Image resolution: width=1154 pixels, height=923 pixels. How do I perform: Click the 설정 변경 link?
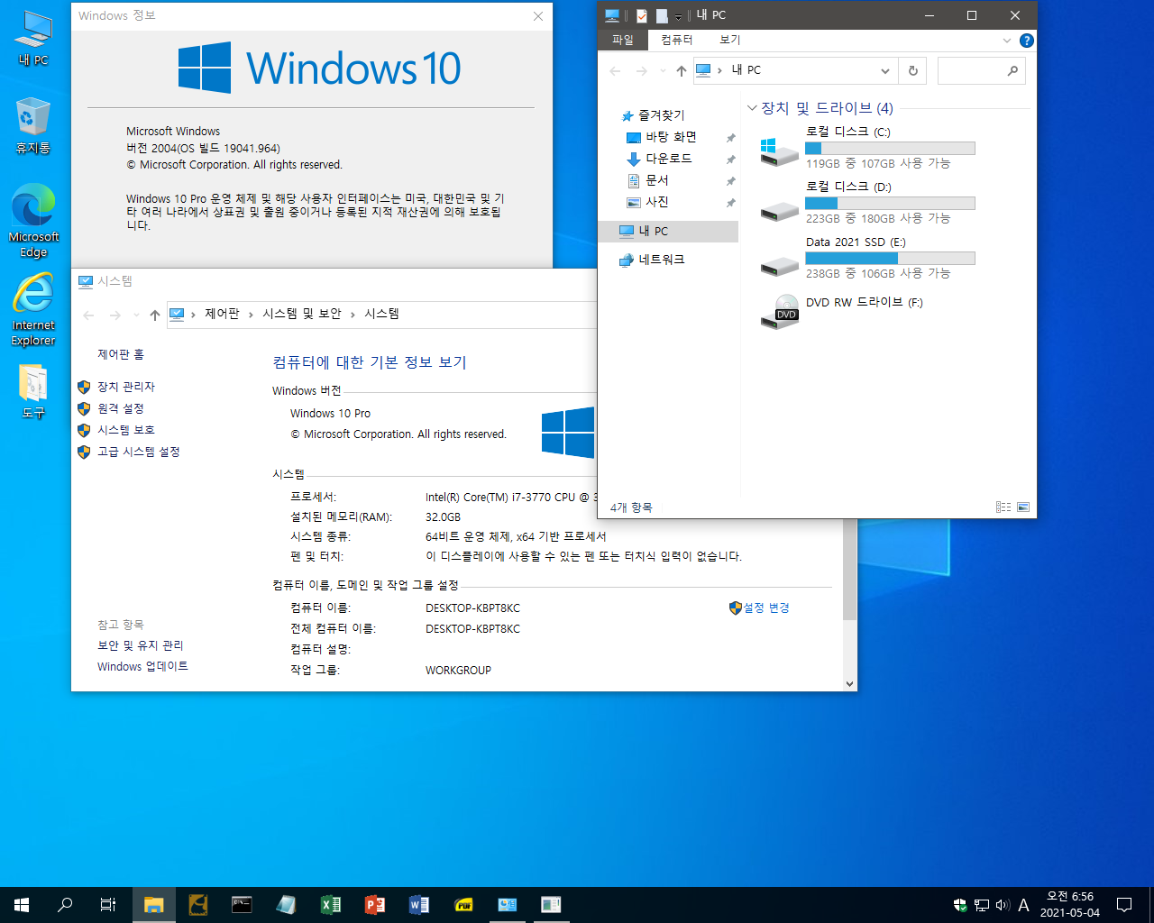(x=765, y=608)
